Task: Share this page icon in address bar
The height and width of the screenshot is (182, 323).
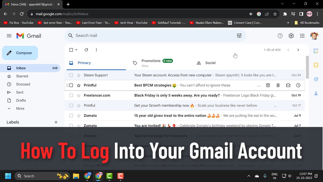Action: click(267, 14)
